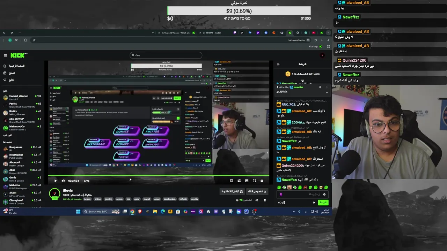Select the anime tag
The height and width of the screenshot is (251, 447).
point(97,199)
